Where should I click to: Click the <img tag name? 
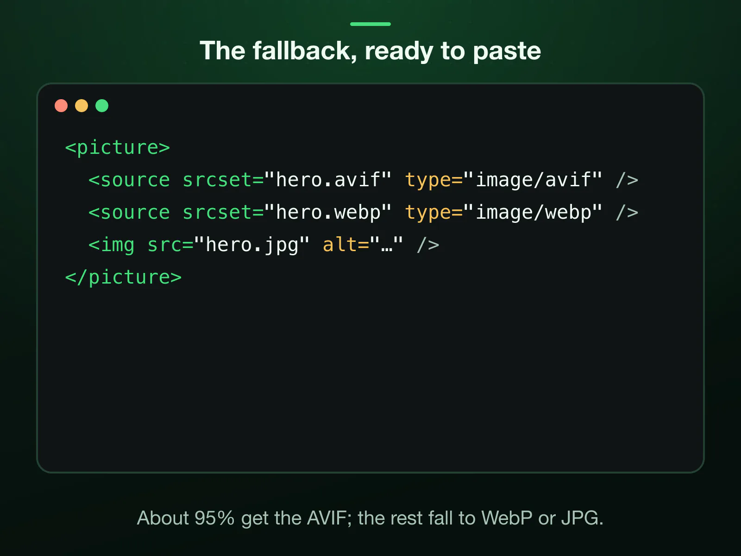[112, 245]
